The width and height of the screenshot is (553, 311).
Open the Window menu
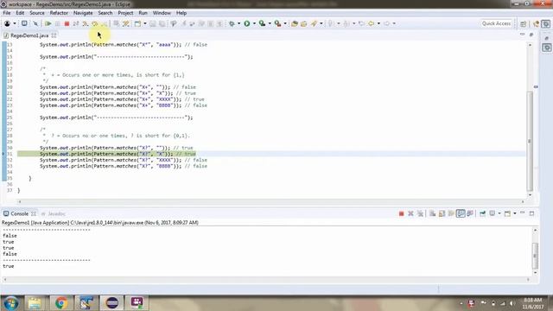[162, 13]
